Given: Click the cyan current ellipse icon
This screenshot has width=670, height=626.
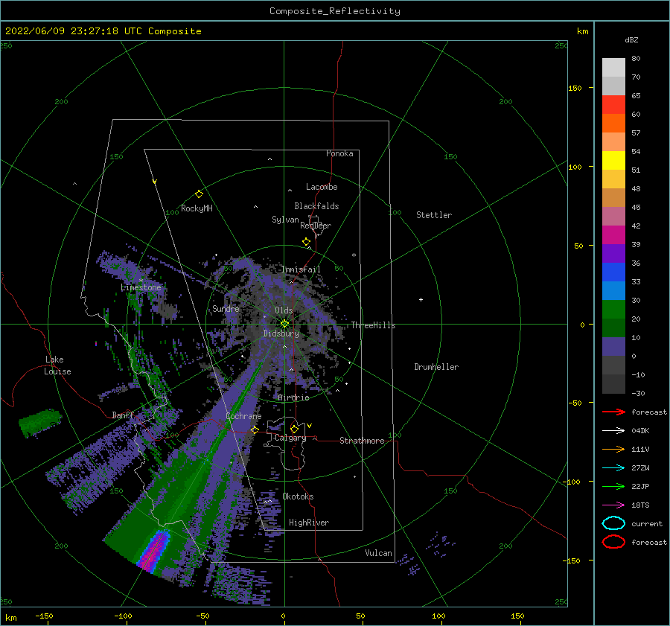Looking at the screenshot, I should tap(613, 523).
